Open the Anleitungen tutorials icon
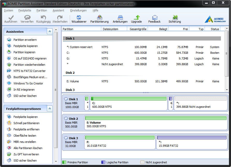The width and height of the screenshot is (231, 167). point(120,17)
